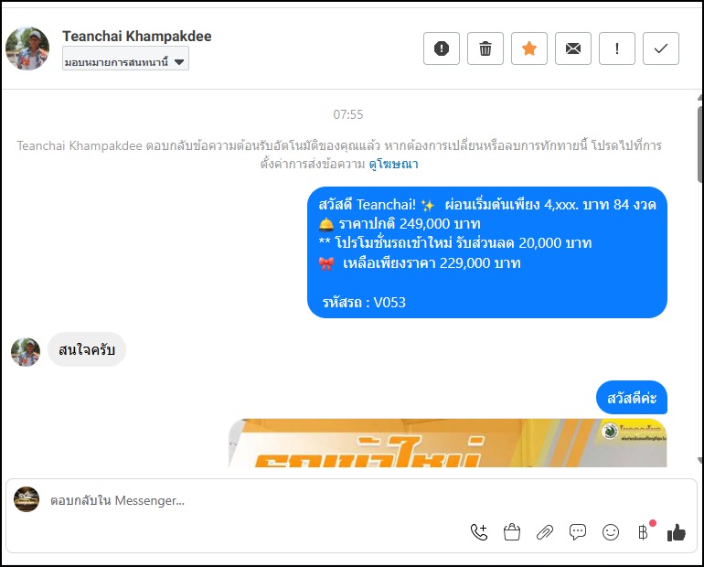The width and height of the screenshot is (704, 567).
Task: Send a thumbs-up like
Action: (677, 533)
